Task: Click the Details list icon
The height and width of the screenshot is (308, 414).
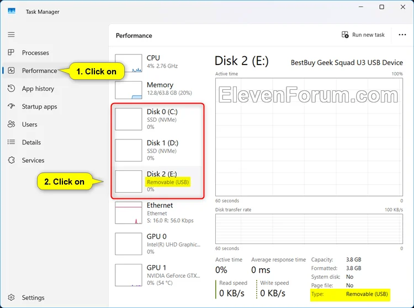Action: [11, 142]
